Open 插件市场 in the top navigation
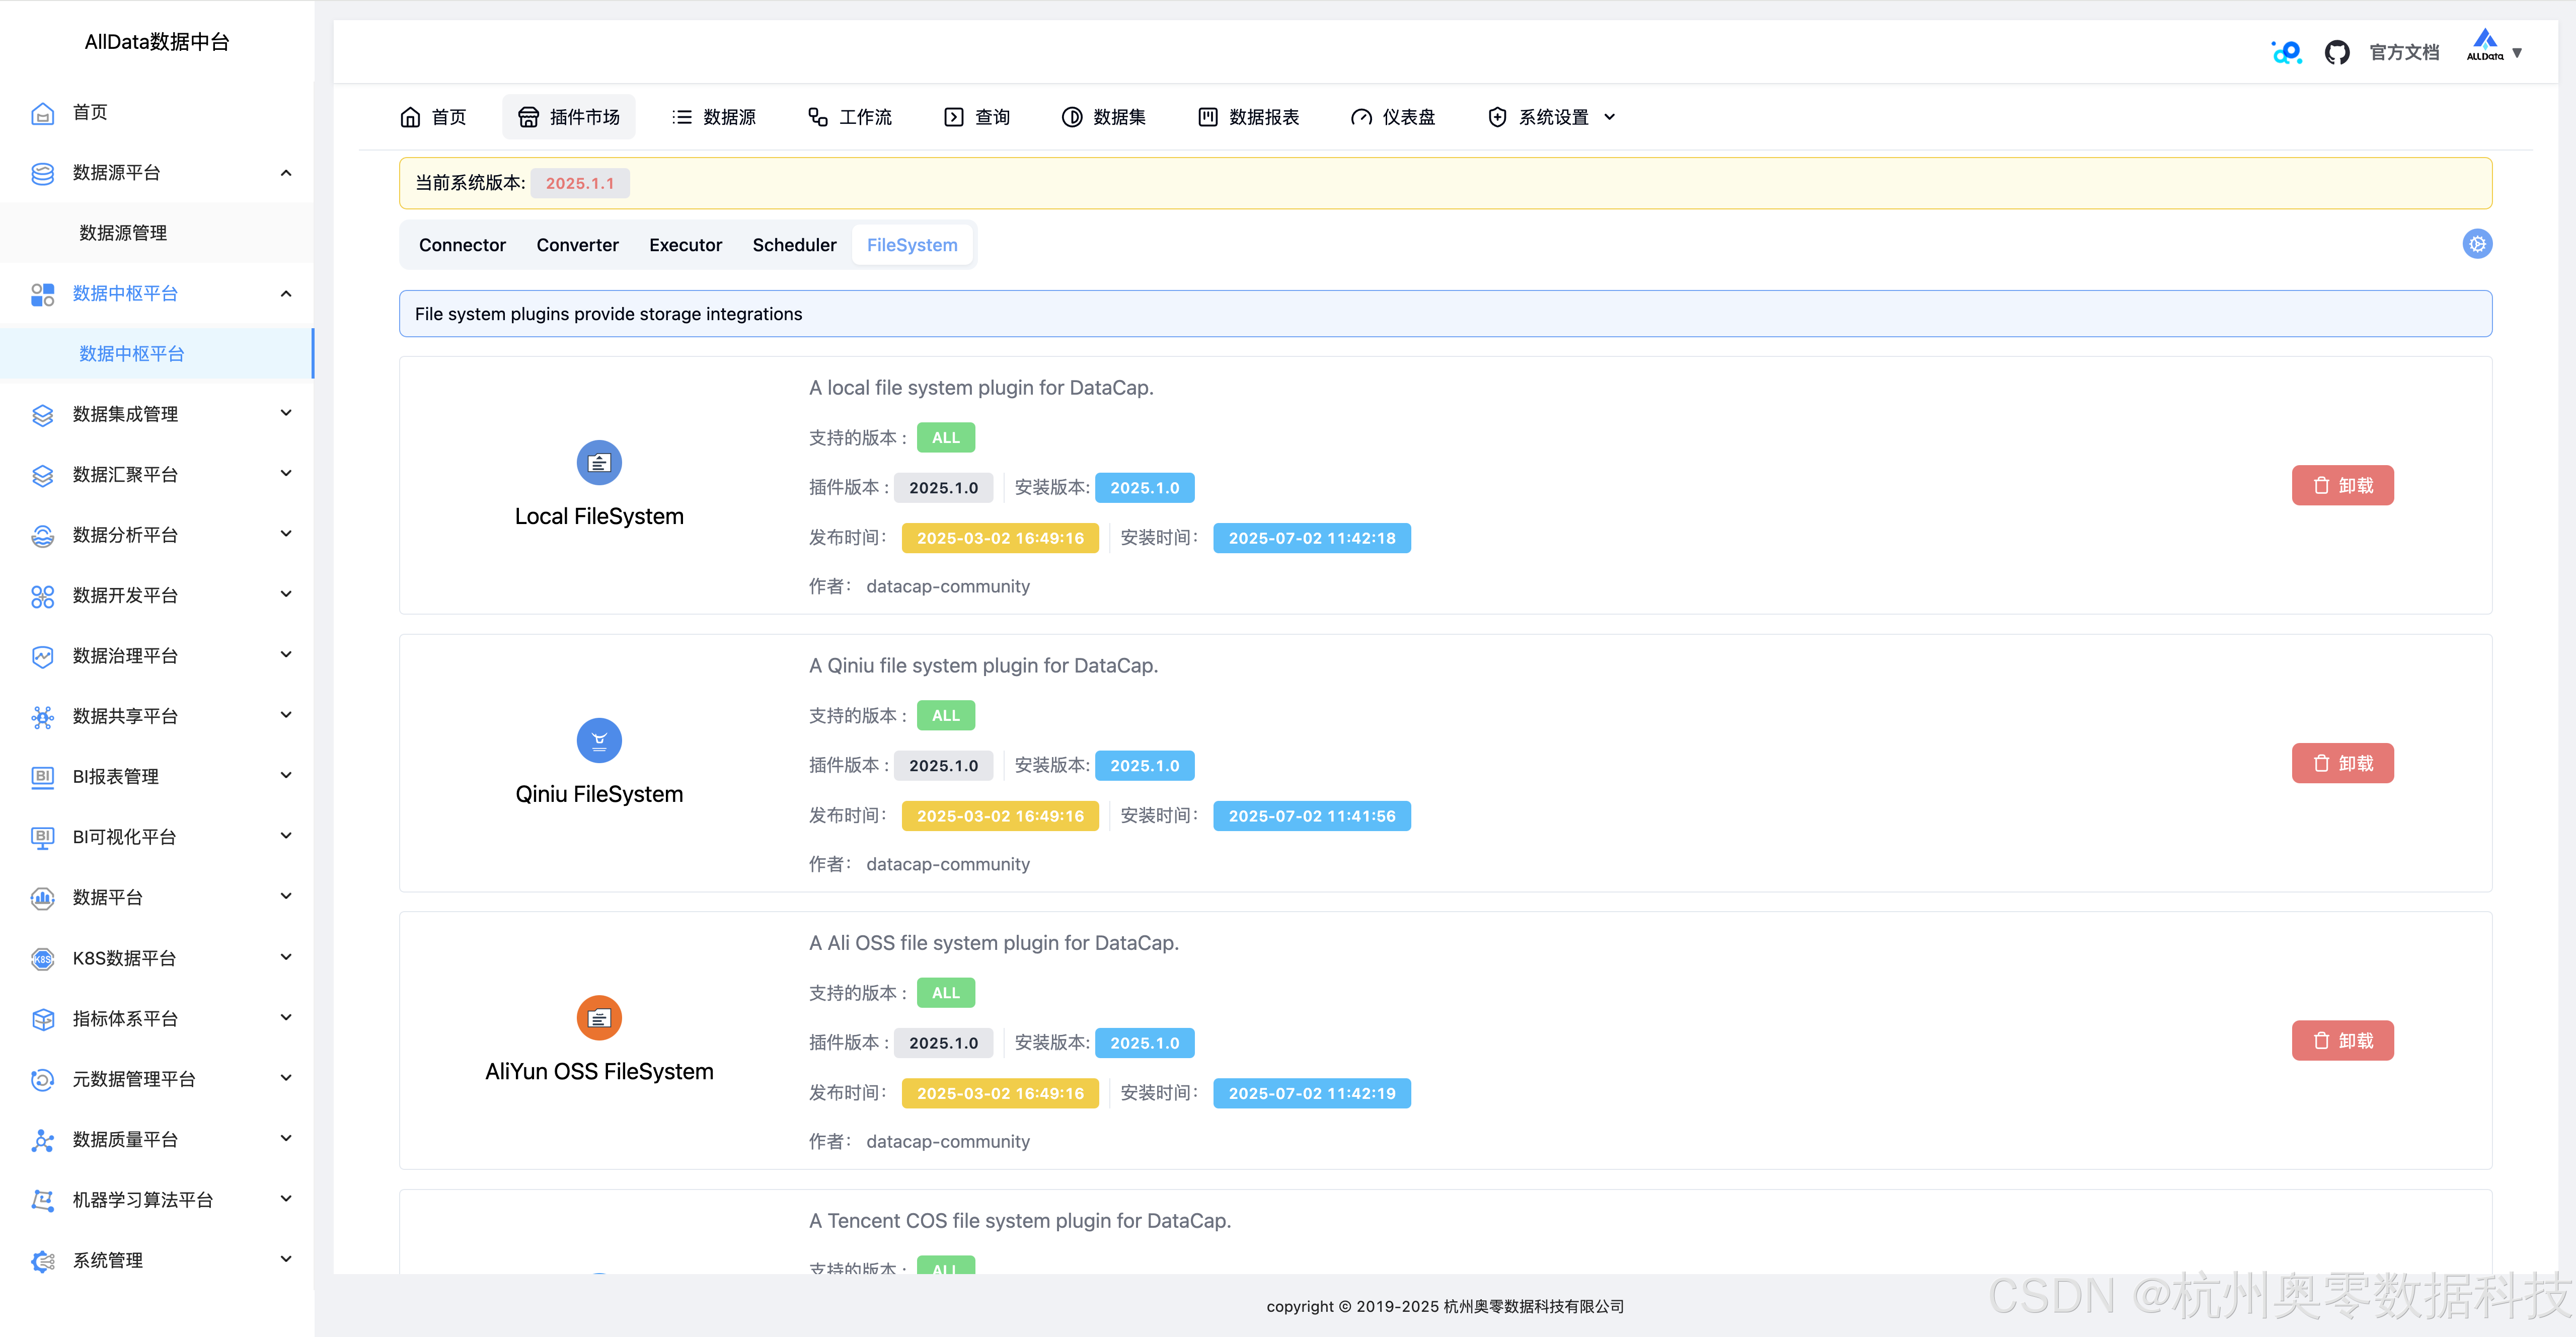This screenshot has height=1337, width=2576. 569,117
